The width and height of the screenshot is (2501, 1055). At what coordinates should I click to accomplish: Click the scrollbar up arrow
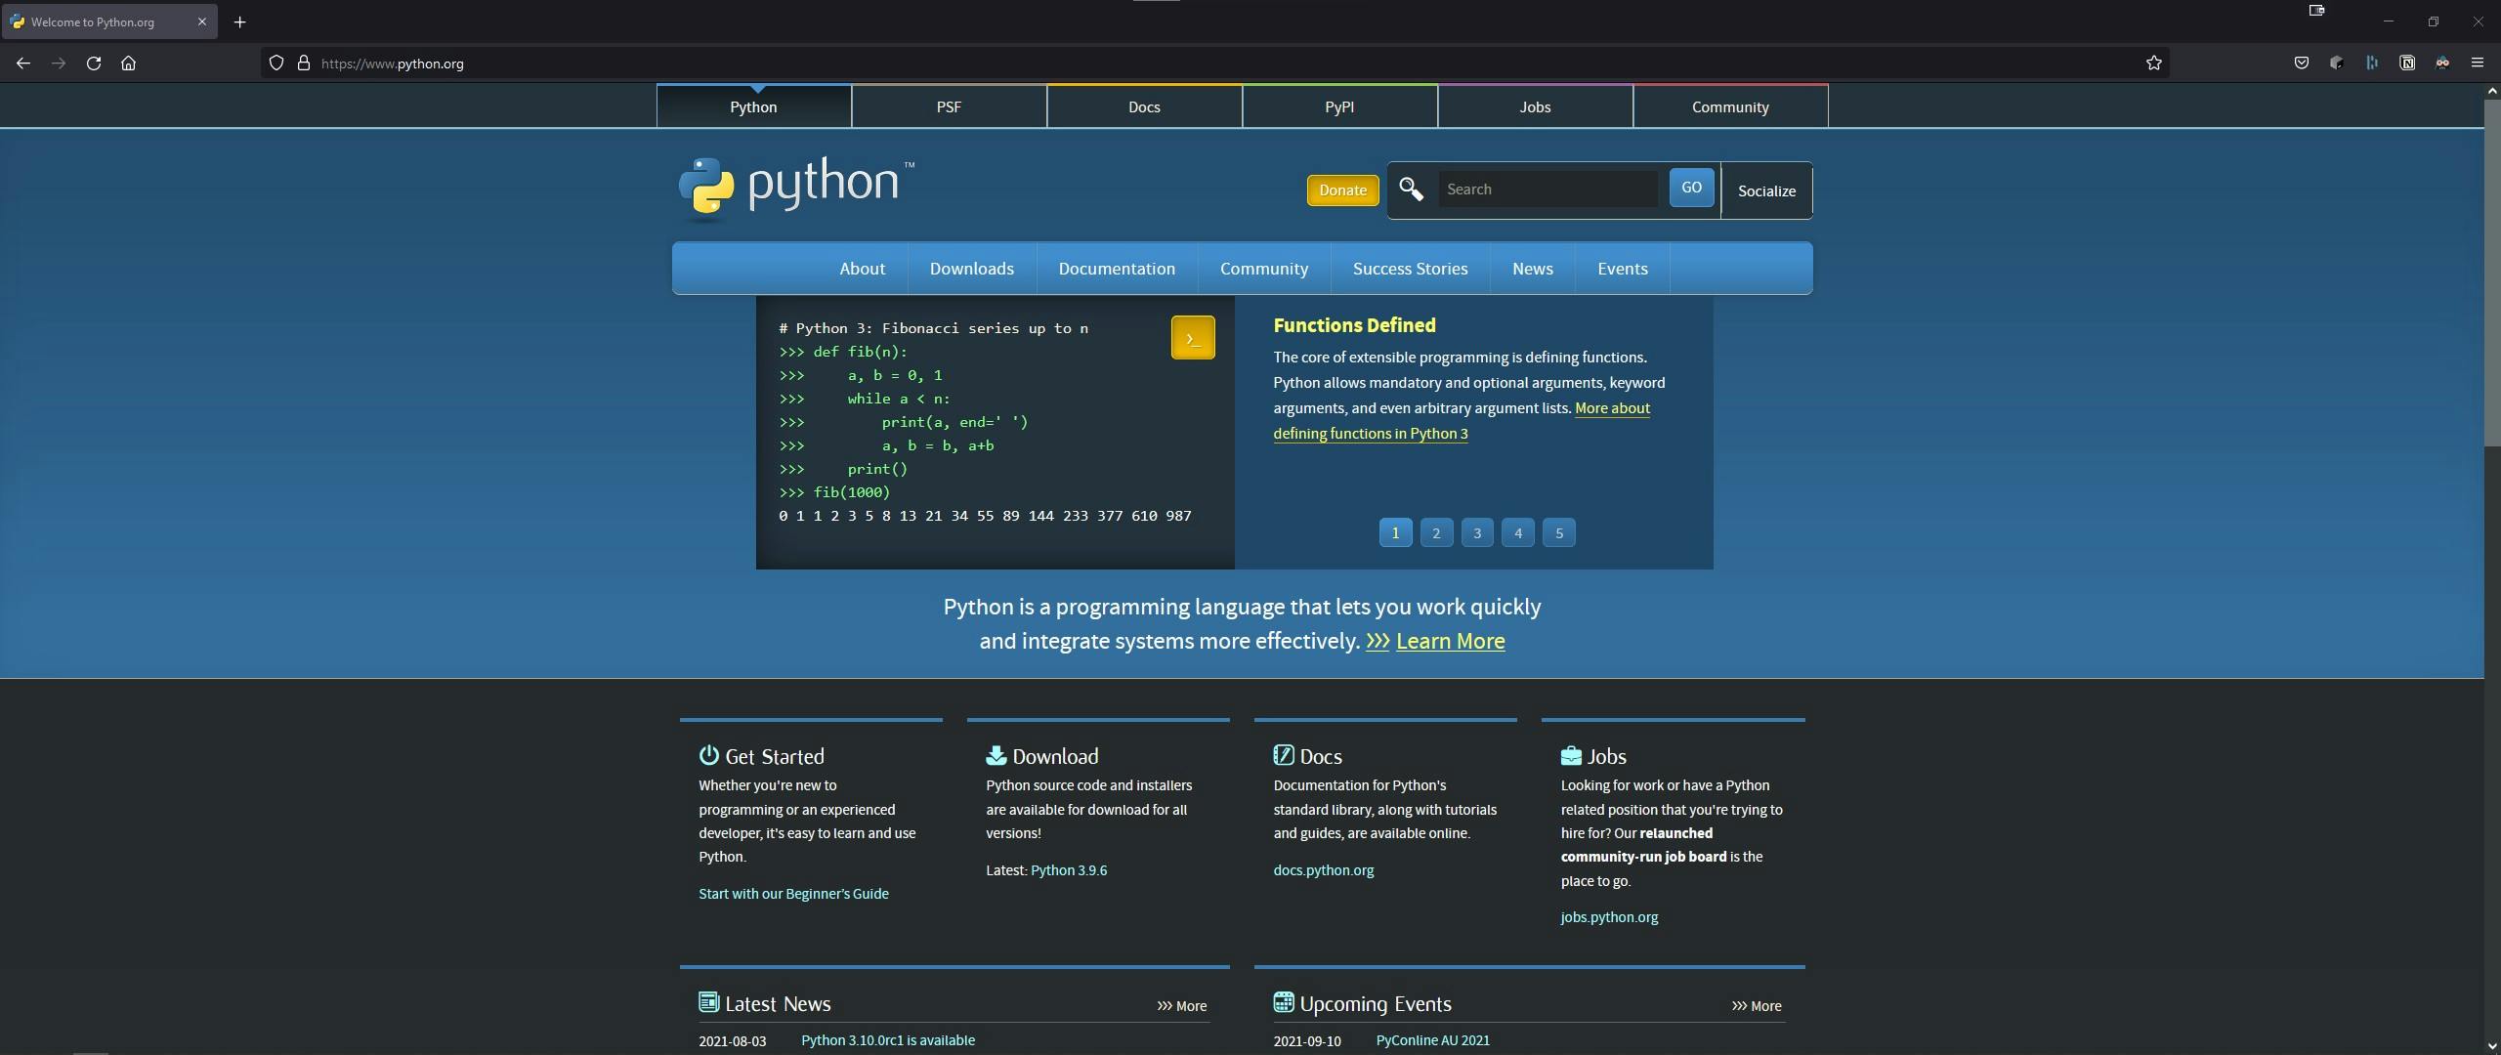2492,90
